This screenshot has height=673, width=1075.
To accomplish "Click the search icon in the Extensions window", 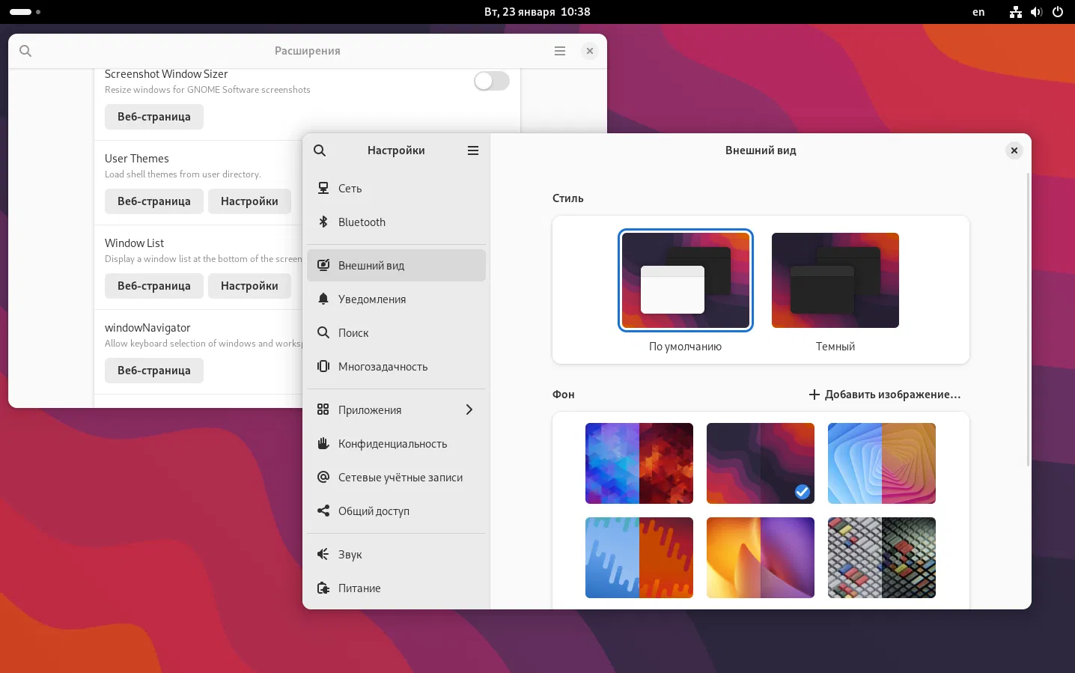I will point(25,51).
